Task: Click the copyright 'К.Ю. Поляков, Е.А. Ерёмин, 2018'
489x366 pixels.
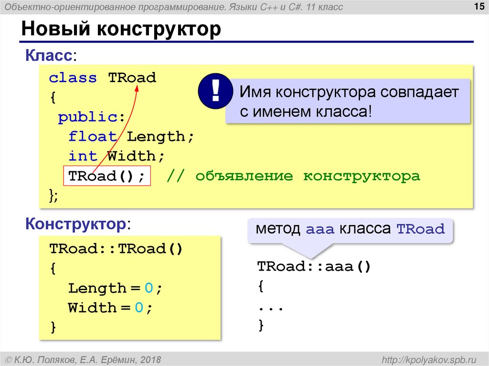Action: tap(83, 360)
